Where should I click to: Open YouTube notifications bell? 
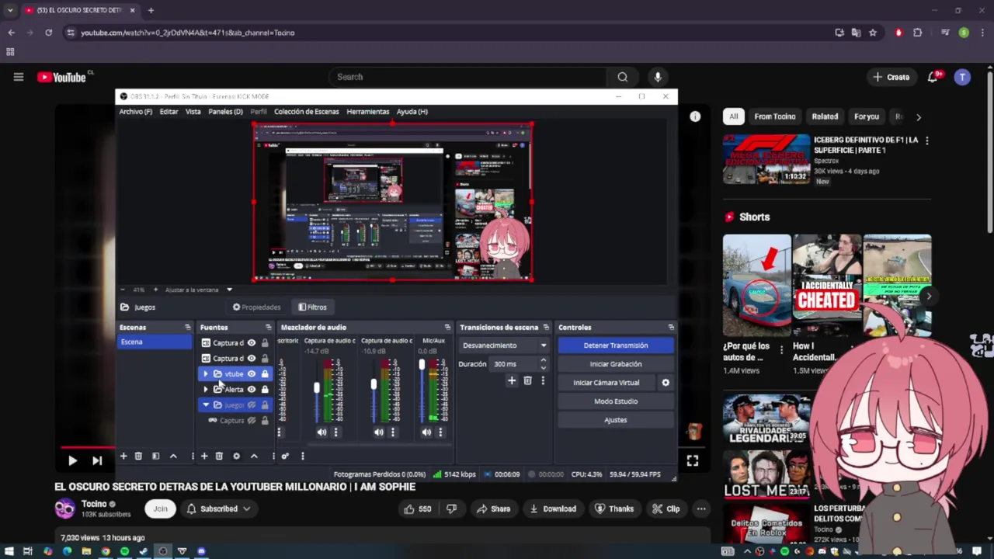coord(933,77)
